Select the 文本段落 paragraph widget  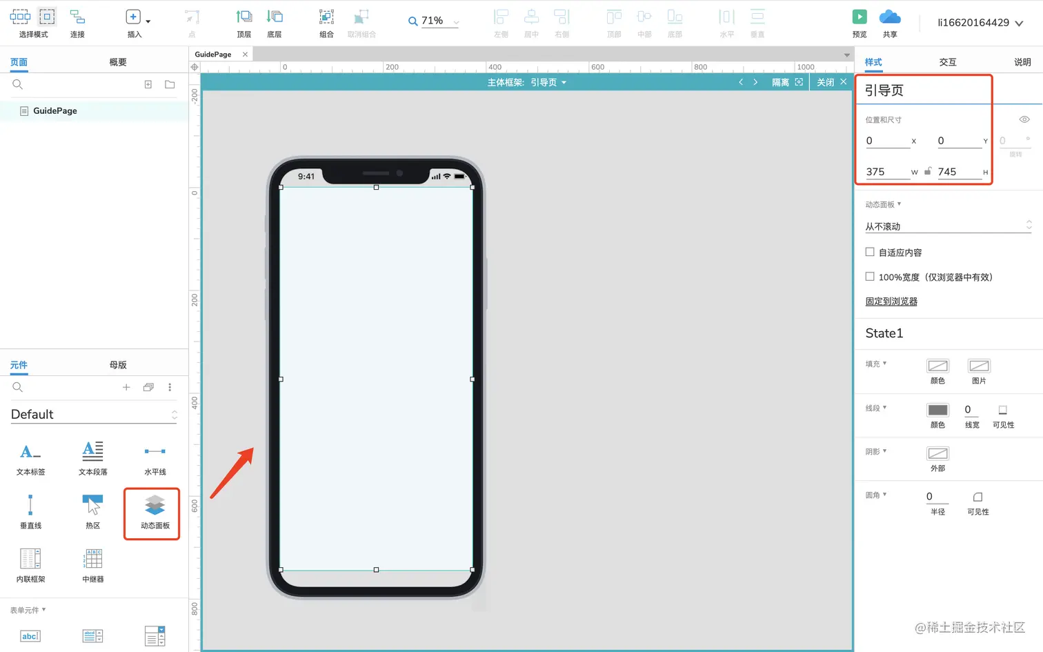pos(93,458)
